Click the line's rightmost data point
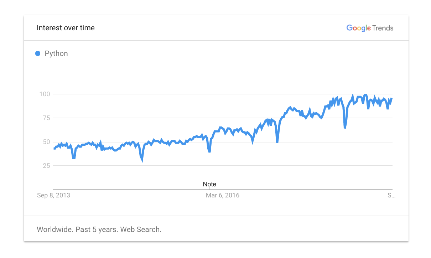 point(392,98)
